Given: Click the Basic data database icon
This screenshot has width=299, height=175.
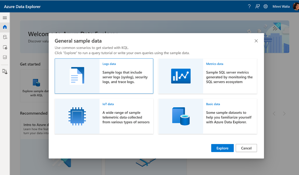Looking at the screenshot, I should pyautogui.click(x=181, y=116).
